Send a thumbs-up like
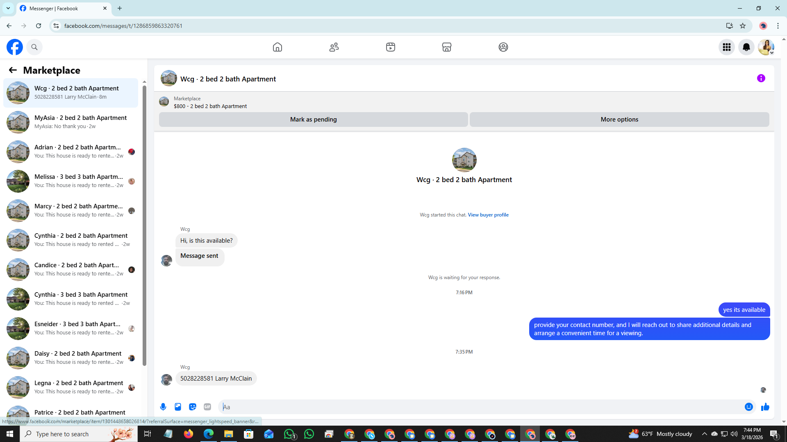This screenshot has height=442, width=787. 765,407
